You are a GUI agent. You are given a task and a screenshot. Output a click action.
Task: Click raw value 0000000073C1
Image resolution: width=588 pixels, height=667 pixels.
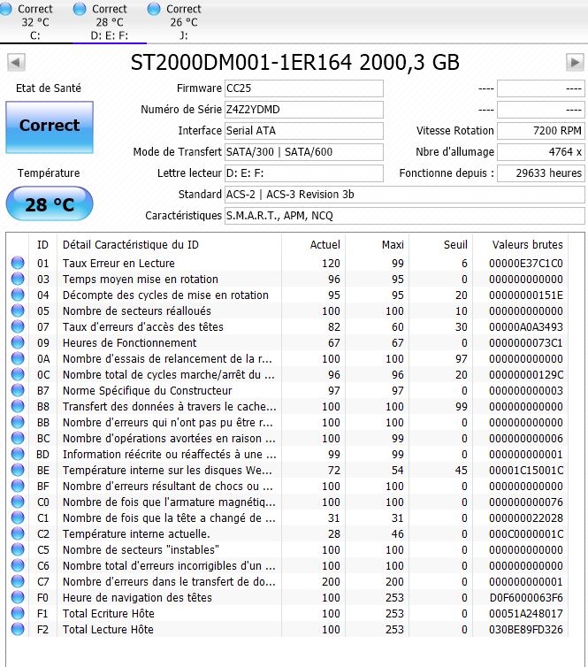tap(526, 343)
